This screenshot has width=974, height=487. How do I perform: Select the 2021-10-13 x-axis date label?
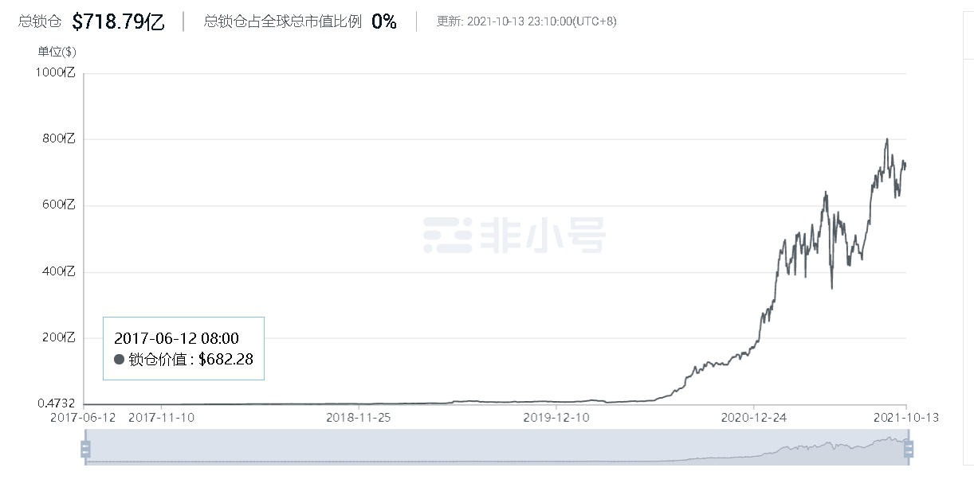[x=905, y=417]
